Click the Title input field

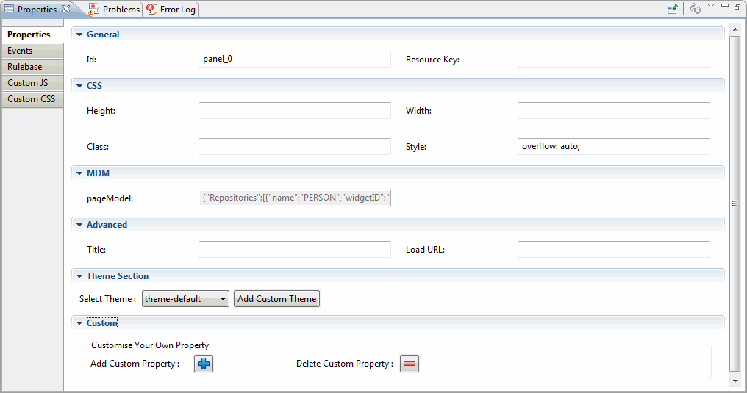[294, 249]
